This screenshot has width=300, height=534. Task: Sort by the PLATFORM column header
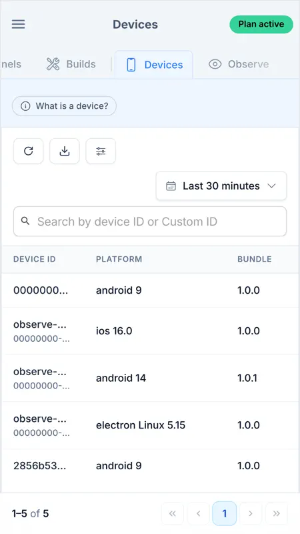[119, 259]
